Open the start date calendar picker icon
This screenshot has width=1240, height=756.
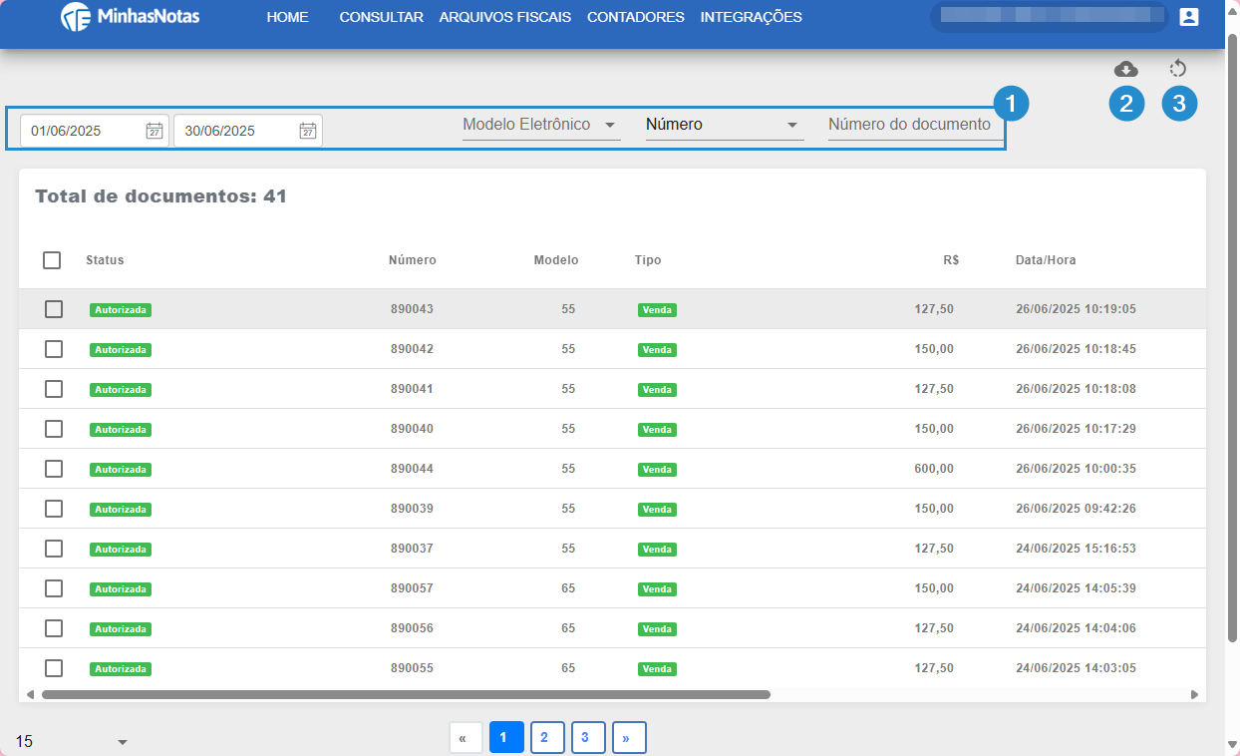[x=155, y=131]
